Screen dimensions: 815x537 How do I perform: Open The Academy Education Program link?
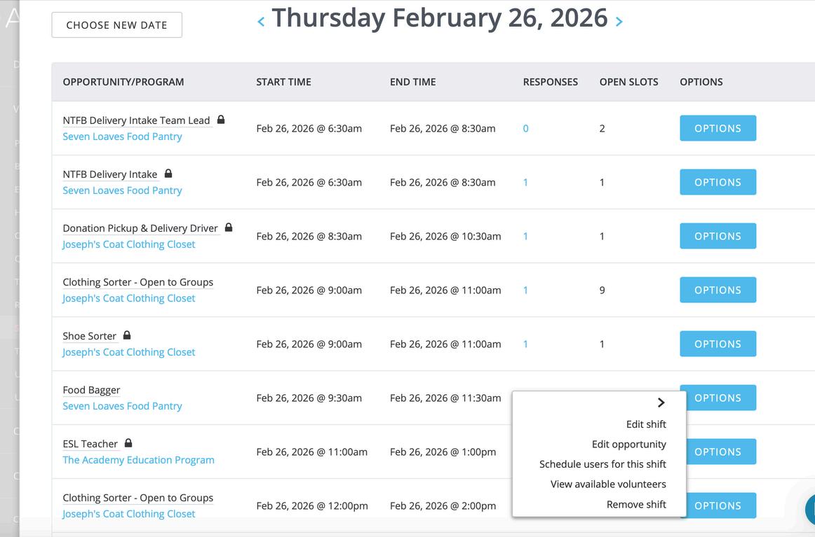[x=138, y=460]
